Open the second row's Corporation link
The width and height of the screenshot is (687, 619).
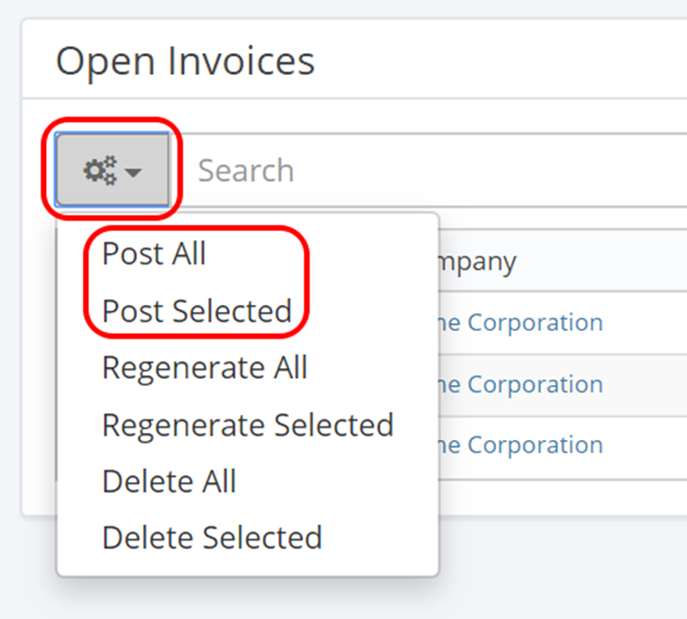520,384
